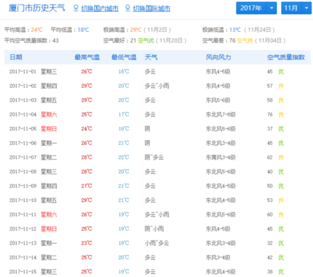Click the 平均低温 18℃ summary

click(70, 30)
